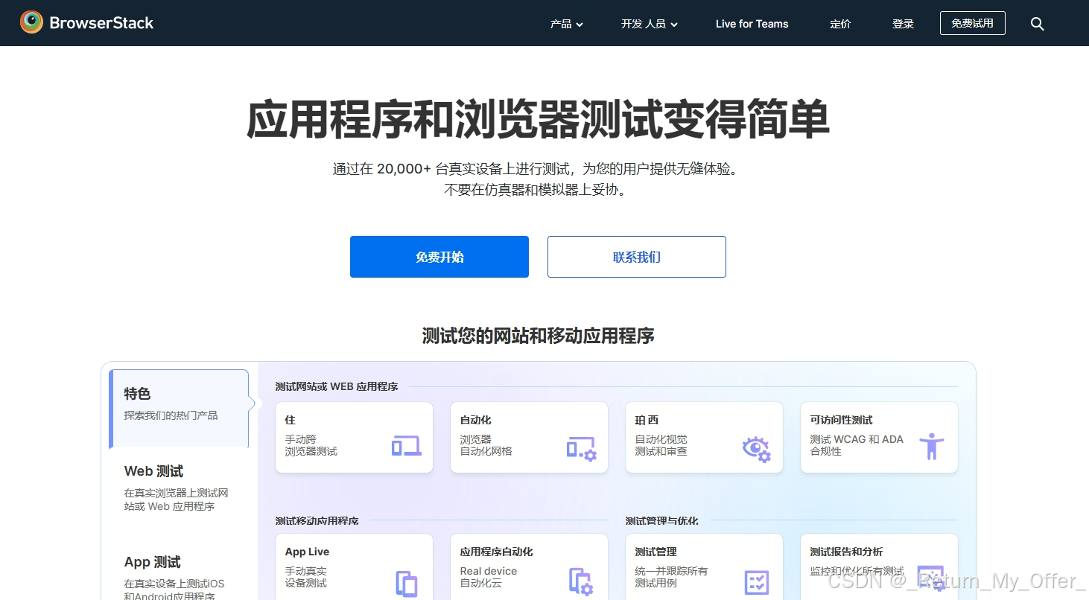Expand the 产品 dropdown menu
The width and height of the screenshot is (1089, 600).
[567, 24]
